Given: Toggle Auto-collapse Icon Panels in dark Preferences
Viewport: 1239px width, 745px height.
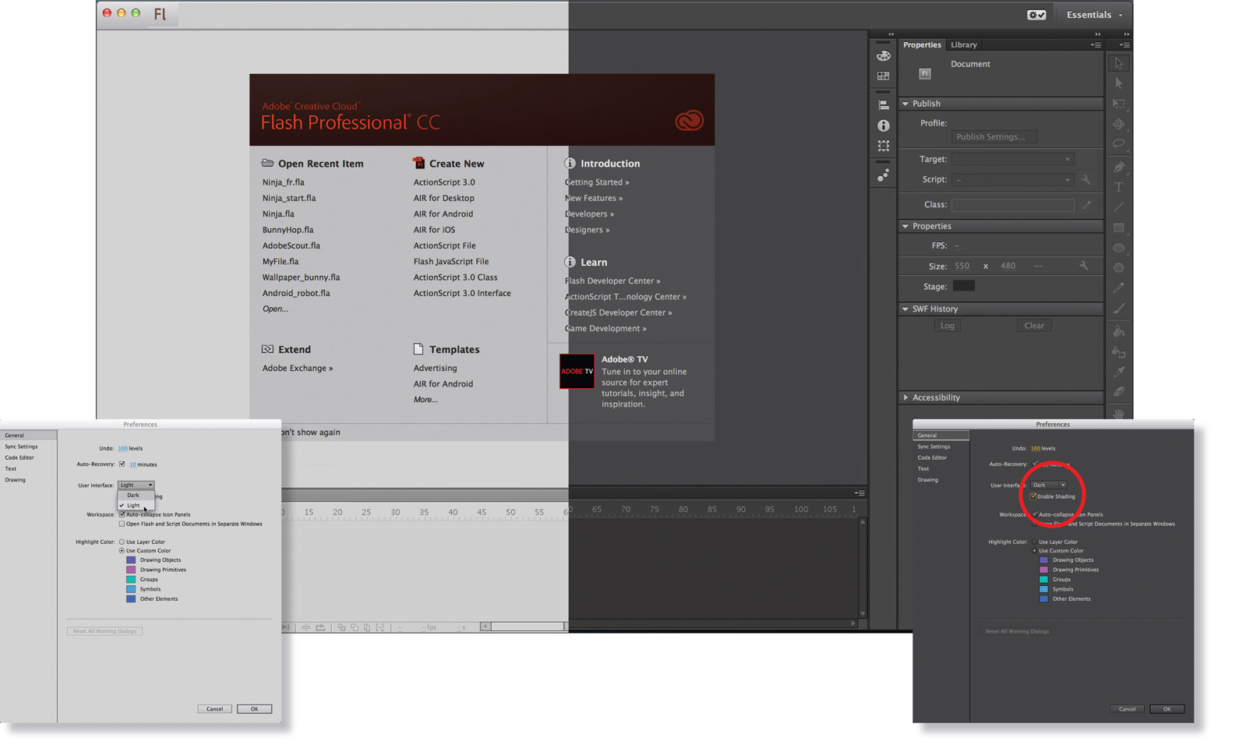Looking at the screenshot, I should tap(1035, 514).
